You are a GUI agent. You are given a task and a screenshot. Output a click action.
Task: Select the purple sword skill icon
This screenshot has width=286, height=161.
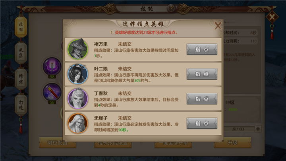click(x=52, y=66)
